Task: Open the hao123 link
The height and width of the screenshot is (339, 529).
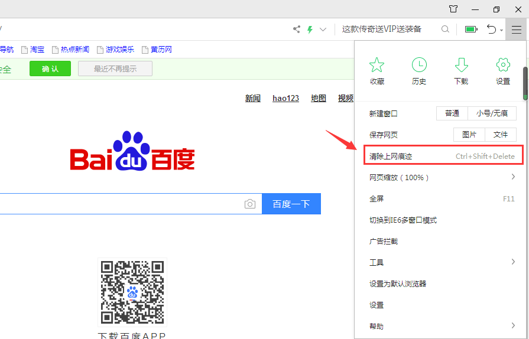Action: coord(285,98)
